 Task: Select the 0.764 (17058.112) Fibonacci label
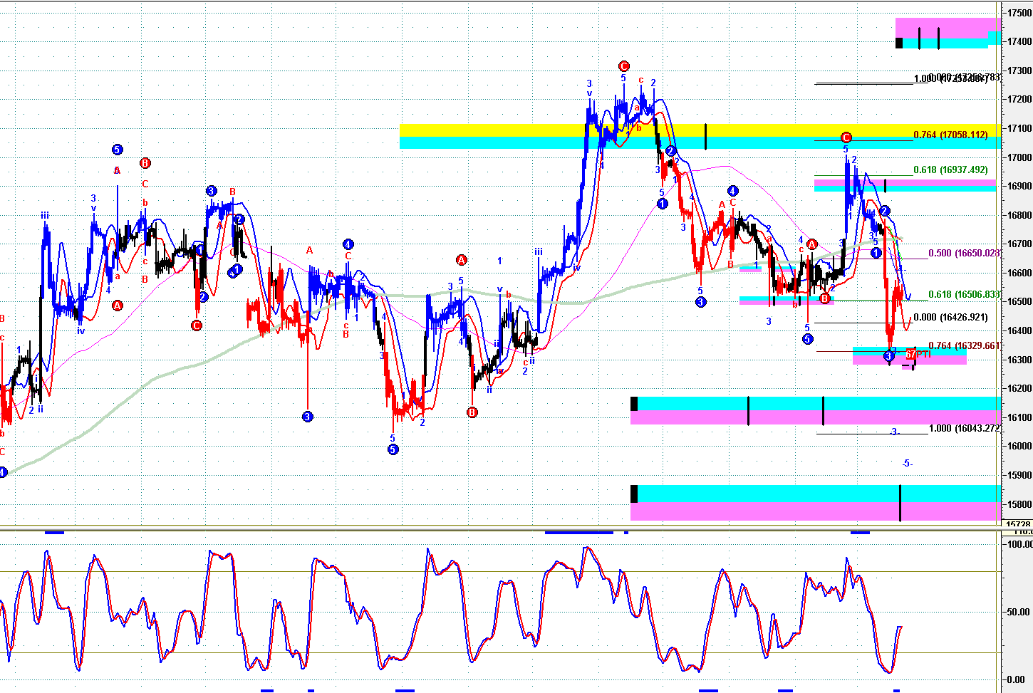(950, 135)
